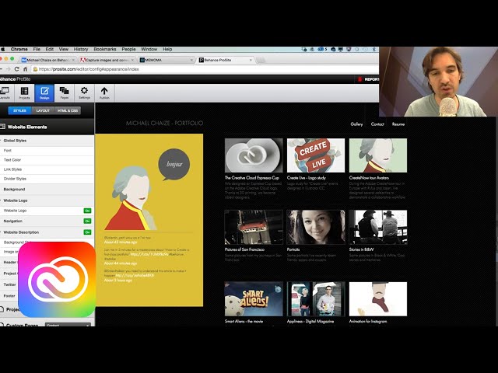Screen dimensions: 498x373
Task: Click the Stories in B&W project title
Action: click(x=361, y=249)
